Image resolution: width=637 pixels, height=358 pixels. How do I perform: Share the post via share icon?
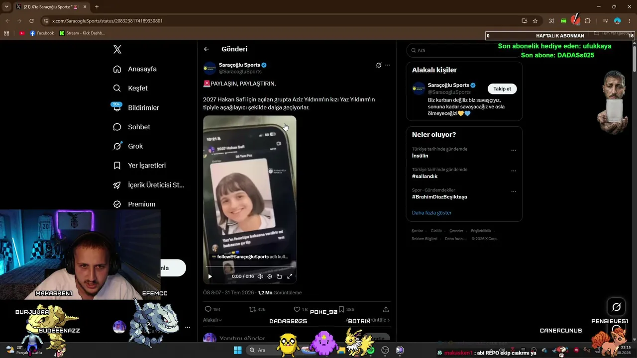(386, 309)
